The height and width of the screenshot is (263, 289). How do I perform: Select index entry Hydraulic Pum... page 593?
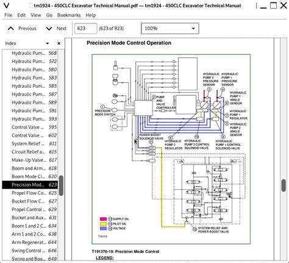tap(30, 119)
